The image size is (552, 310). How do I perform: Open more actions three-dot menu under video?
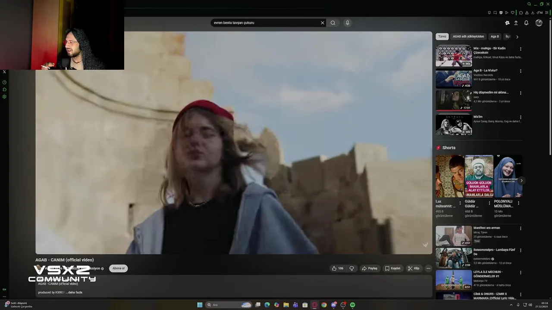[x=428, y=268]
